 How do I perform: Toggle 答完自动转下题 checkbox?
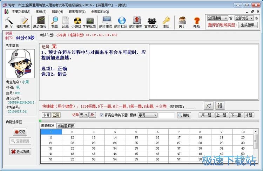click(x=101, y=115)
